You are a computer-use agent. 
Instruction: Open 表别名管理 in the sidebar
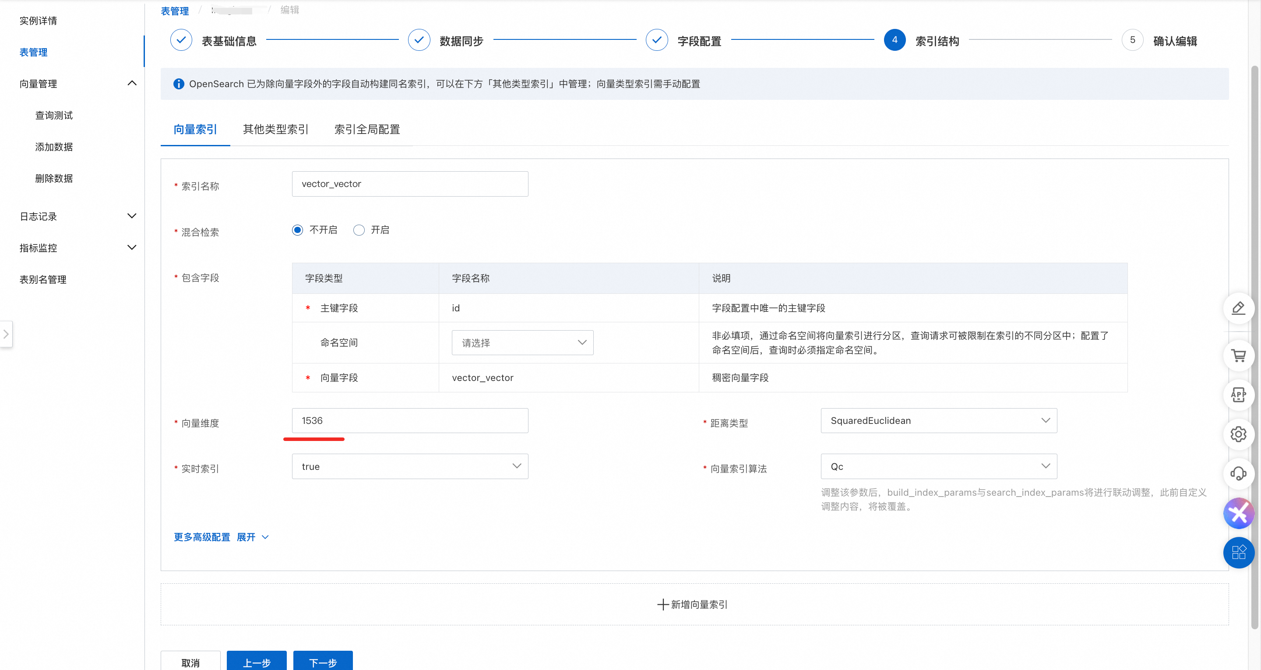tap(42, 279)
